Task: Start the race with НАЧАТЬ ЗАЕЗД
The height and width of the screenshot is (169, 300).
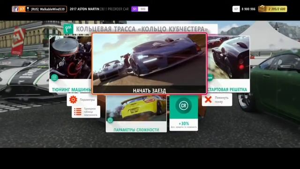Action: tap(150, 64)
